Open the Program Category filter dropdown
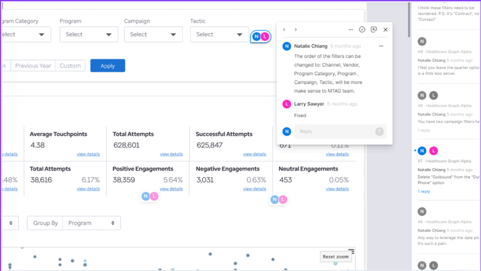 tap(26, 34)
